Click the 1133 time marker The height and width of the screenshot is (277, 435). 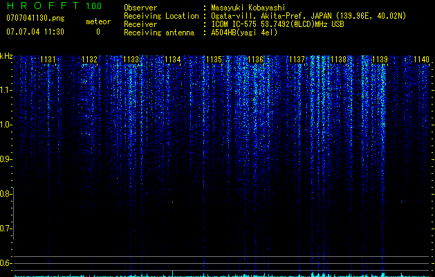(x=131, y=60)
